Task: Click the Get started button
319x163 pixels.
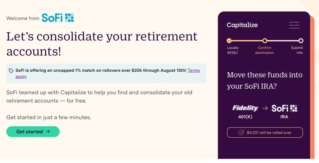Action: point(33,132)
